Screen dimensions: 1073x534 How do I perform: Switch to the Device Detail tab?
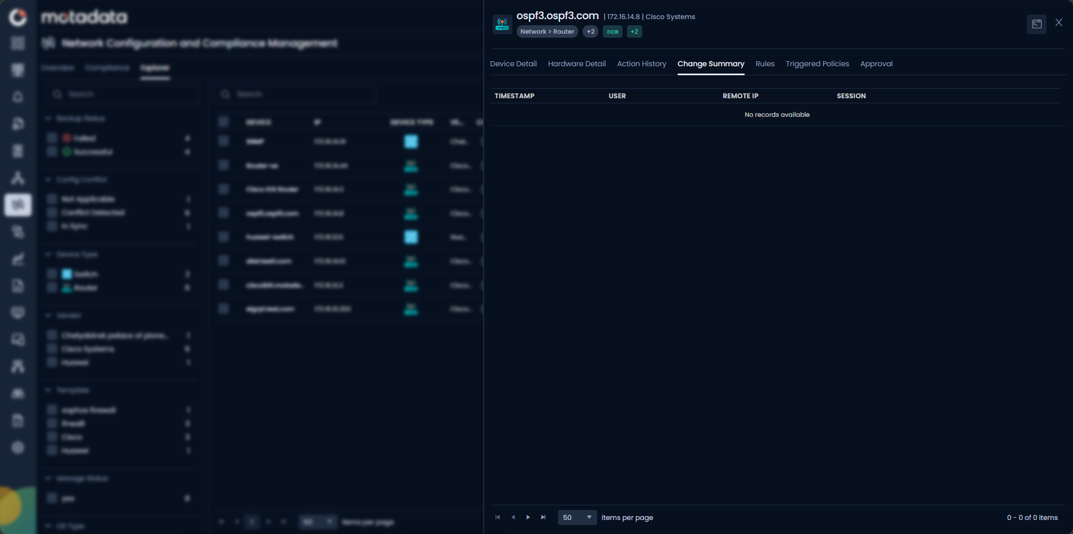coord(513,64)
